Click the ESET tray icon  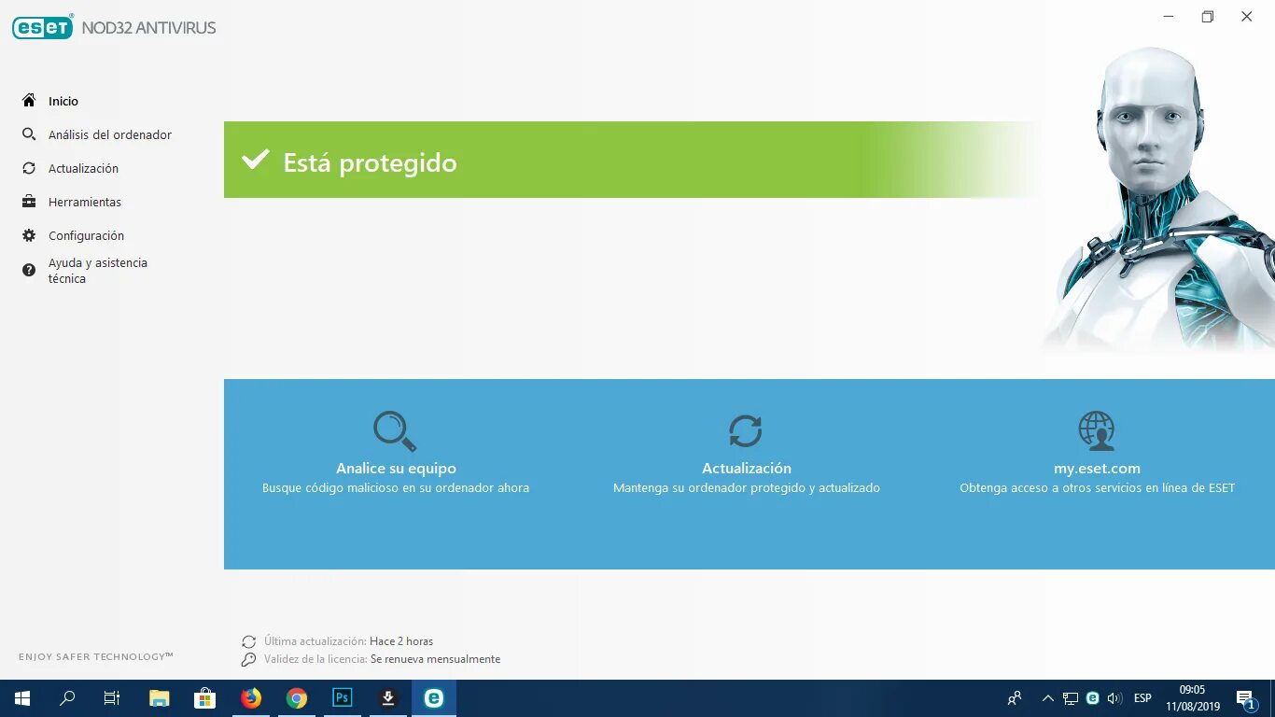pos(1092,698)
